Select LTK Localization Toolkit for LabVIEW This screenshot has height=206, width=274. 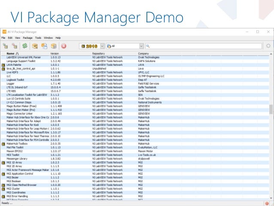[135, 95]
